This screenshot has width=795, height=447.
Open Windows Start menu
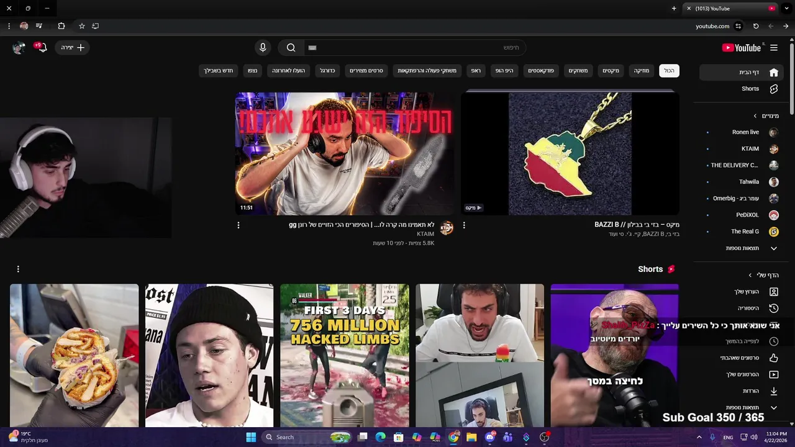coord(251,437)
